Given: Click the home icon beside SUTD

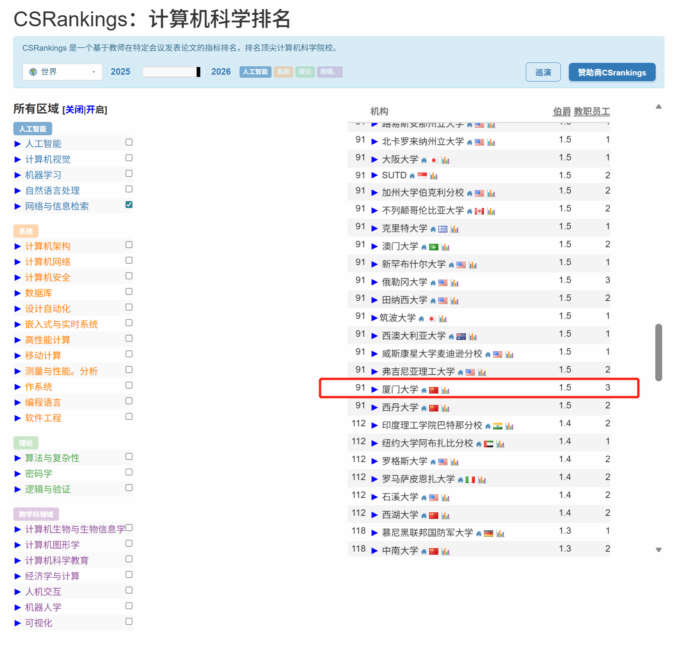Looking at the screenshot, I should click(412, 176).
